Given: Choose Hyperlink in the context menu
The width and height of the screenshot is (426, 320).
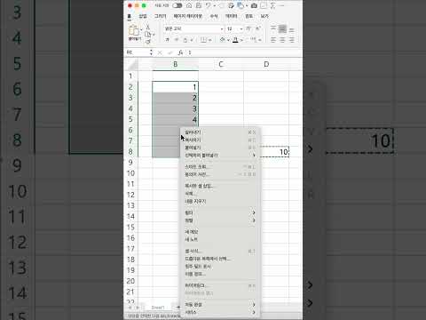Looking at the screenshot, I should [220, 285].
